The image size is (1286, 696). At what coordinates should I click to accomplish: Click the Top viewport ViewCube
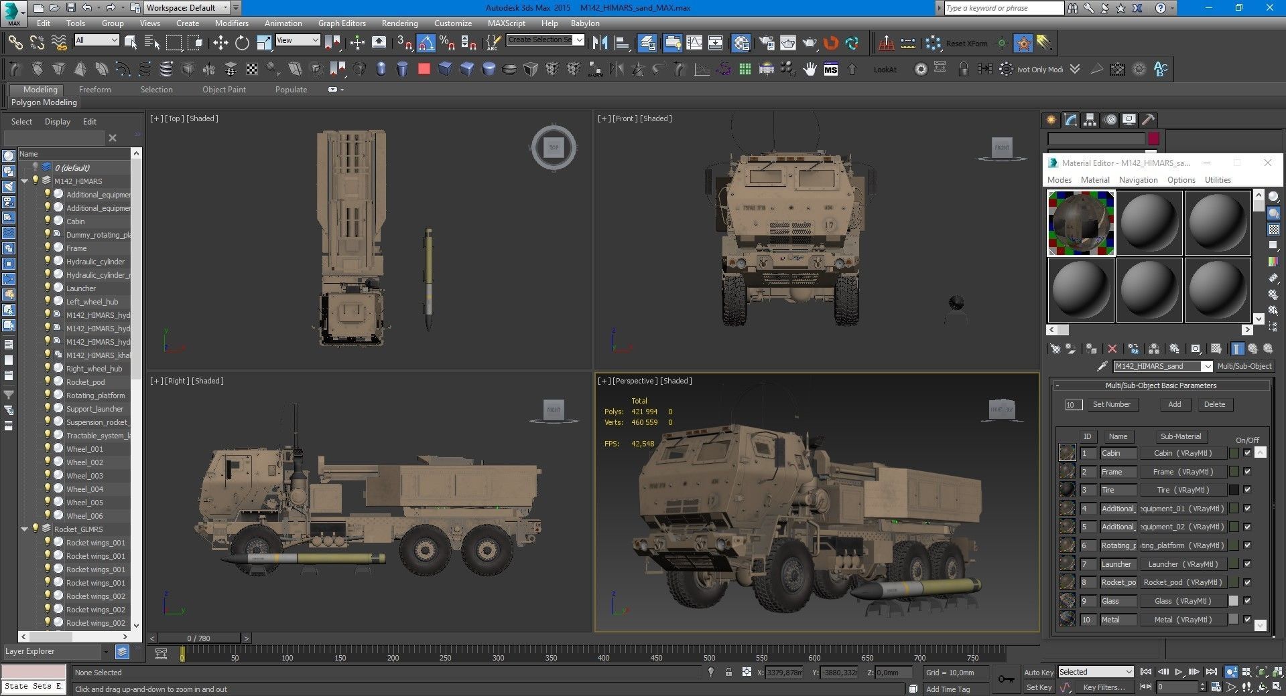[554, 147]
